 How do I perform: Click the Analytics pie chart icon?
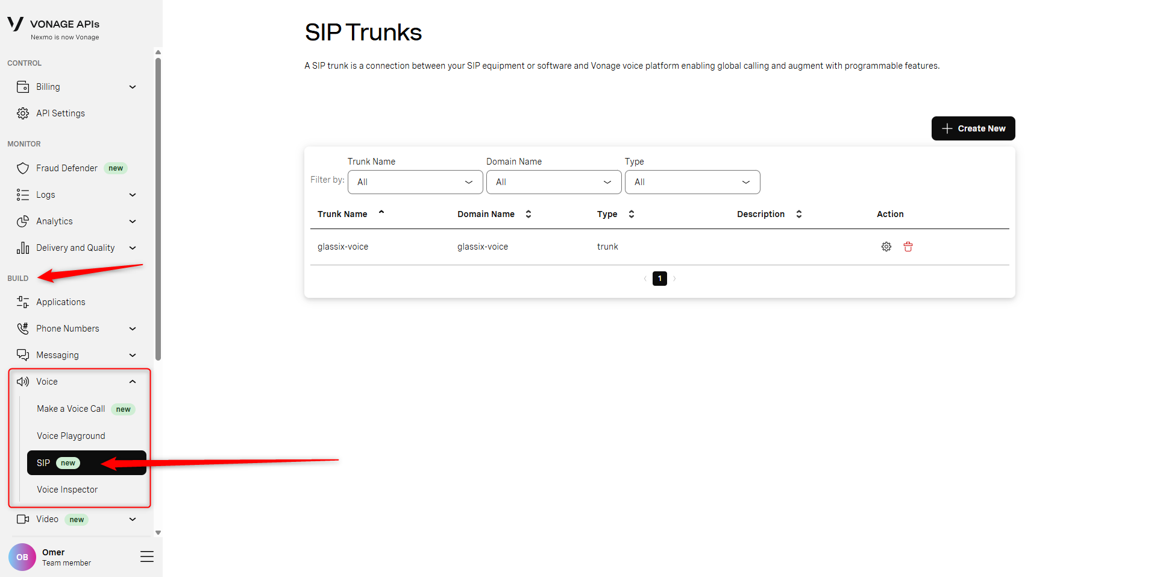point(23,221)
